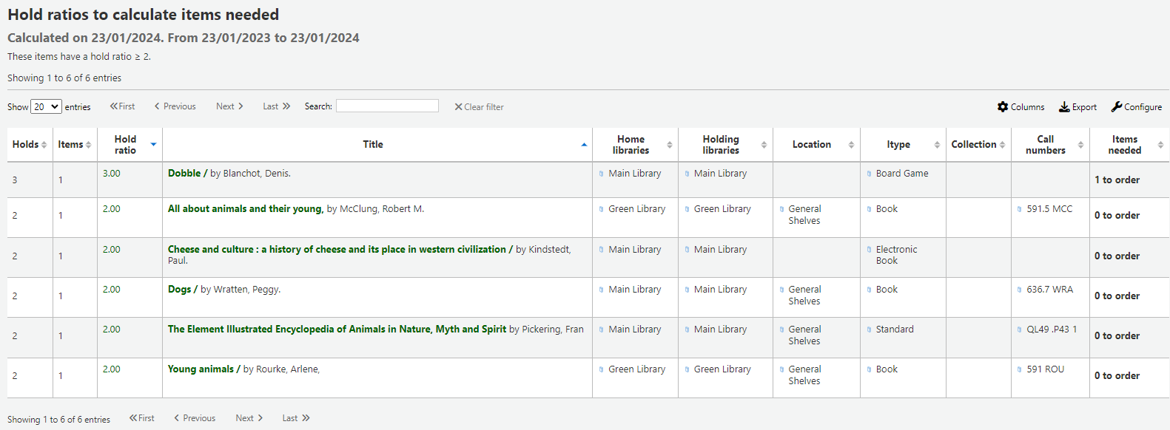Go to Last page at bottom

click(x=296, y=418)
